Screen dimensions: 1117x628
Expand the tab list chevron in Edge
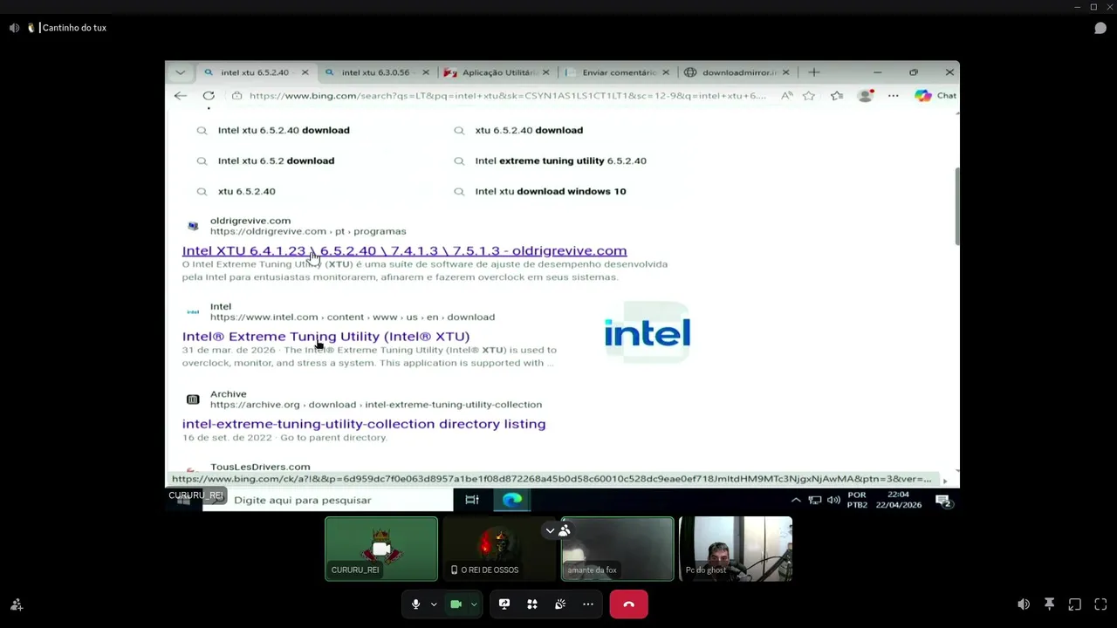pyautogui.click(x=180, y=72)
